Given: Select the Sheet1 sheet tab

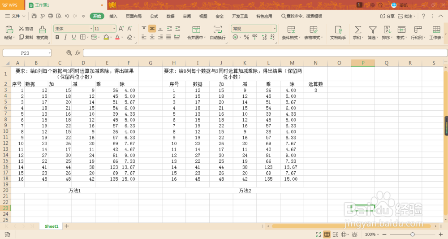Looking at the screenshot, I should [x=52, y=226].
